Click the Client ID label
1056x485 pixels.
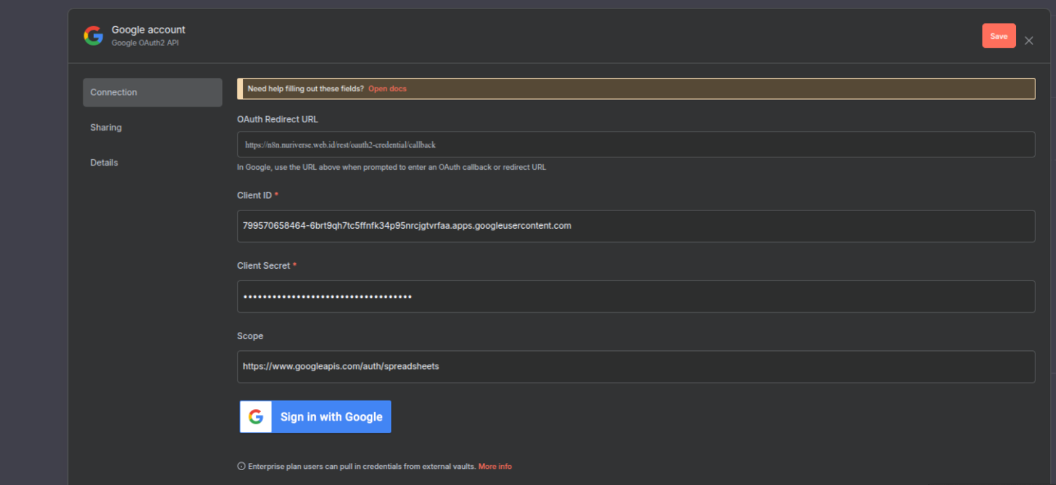tap(254, 195)
